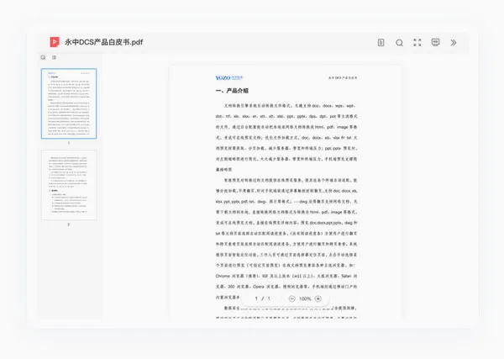The width and height of the screenshot is (504, 359).
Task: Click the total page count in floating bar
Action: click(x=269, y=298)
